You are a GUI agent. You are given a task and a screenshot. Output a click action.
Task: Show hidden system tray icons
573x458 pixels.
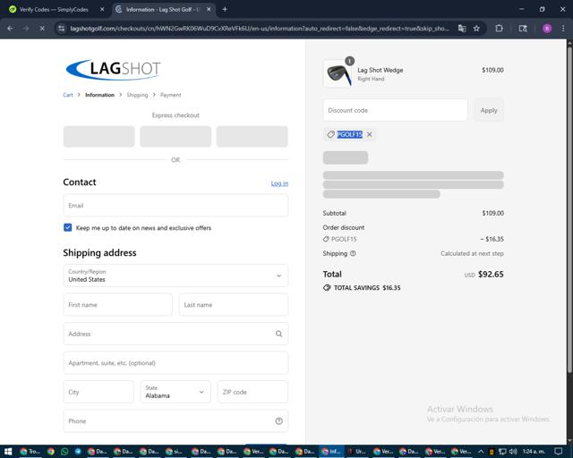tap(481, 452)
